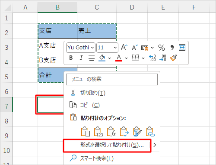Click the standard Paste option icon

pyautogui.click(x=86, y=132)
